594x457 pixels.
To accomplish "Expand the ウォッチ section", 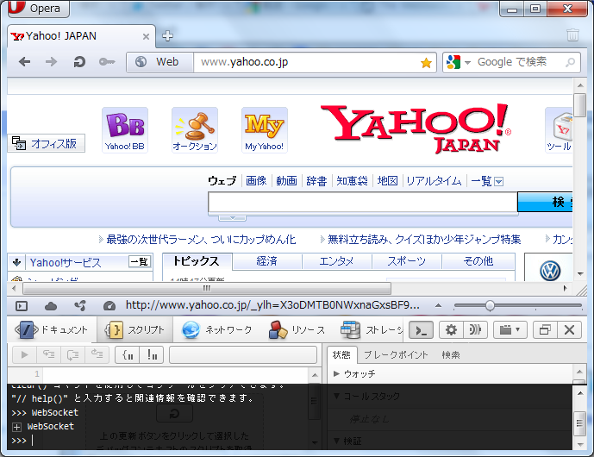I will click(354, 374).
